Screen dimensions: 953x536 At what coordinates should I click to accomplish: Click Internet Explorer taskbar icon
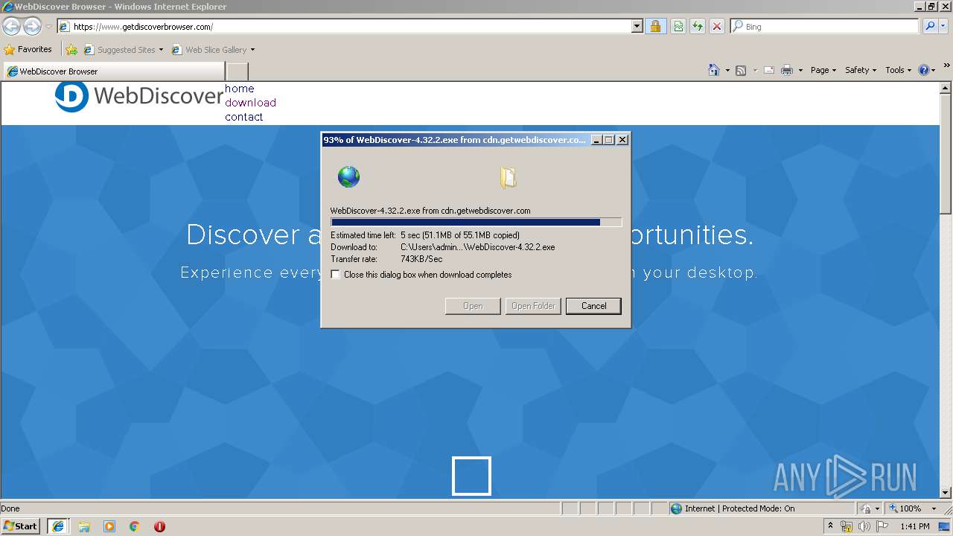58,526
